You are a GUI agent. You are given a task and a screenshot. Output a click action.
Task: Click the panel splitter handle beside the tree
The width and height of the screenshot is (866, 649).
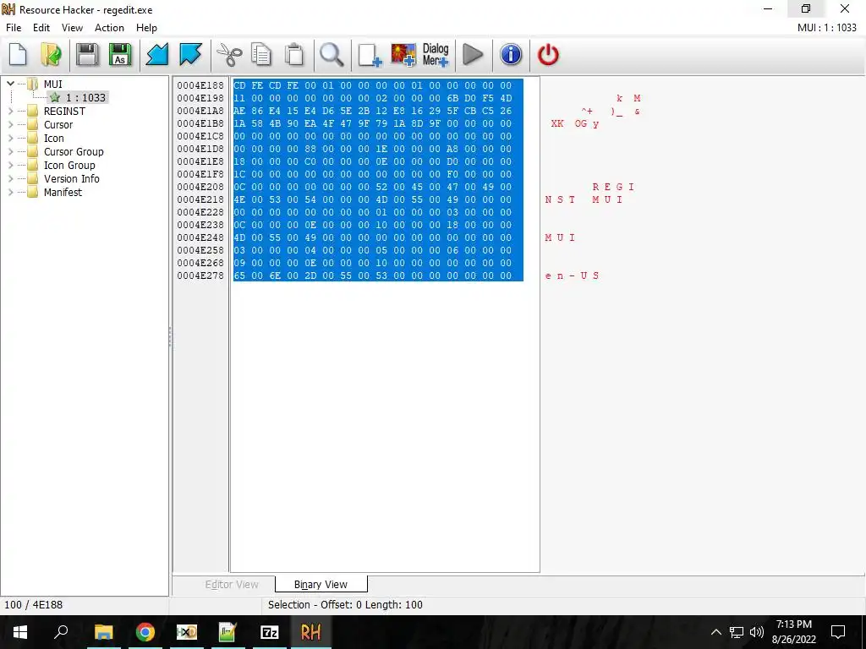pos(170,336)
